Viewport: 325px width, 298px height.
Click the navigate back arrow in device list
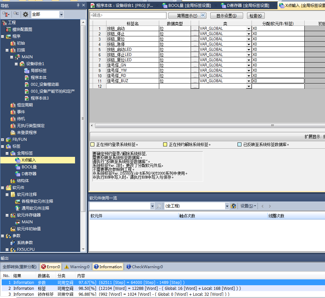click(262, 206)
